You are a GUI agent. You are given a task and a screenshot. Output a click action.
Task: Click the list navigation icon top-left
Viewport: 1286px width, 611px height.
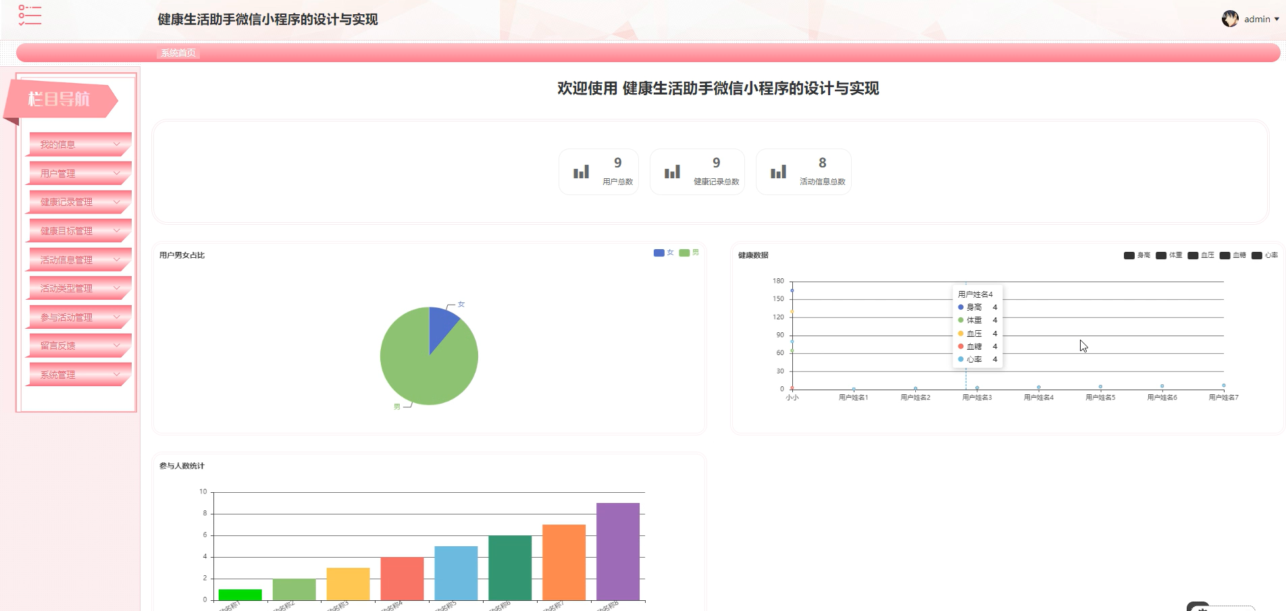coord(28,15)
